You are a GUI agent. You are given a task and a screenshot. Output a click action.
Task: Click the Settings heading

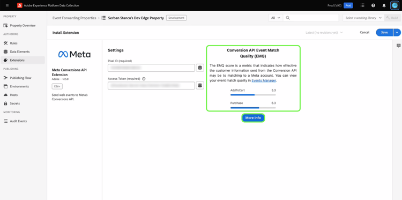(x=116, y=50)
